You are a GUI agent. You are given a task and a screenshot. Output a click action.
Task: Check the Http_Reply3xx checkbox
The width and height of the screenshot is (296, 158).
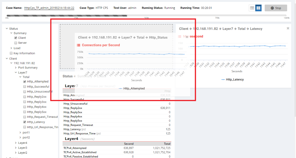pyautogui.click(x=25, y=102)
